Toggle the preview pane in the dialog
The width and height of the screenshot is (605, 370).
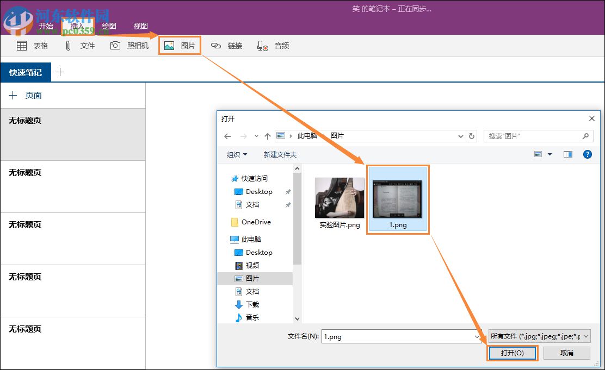pyautogui.click(x=567, y=154)
